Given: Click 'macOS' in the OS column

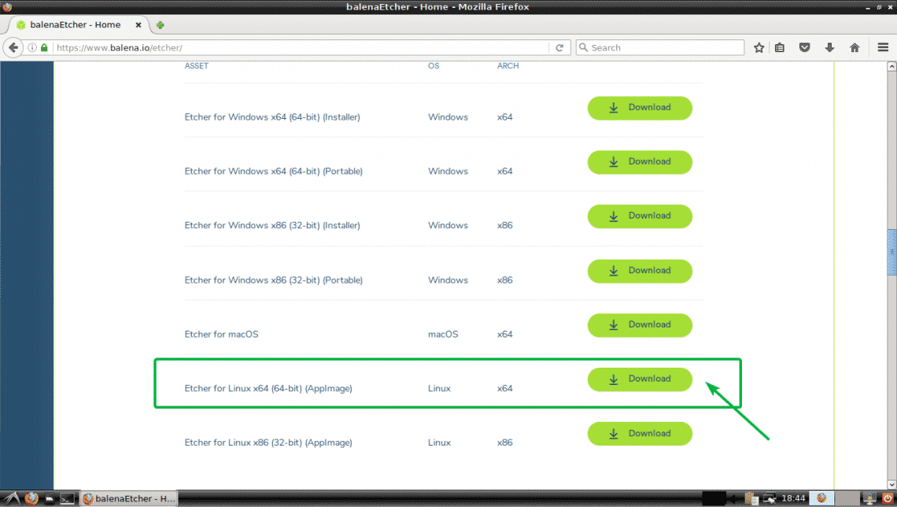Looking at the screenshot, I should [443, 334].
